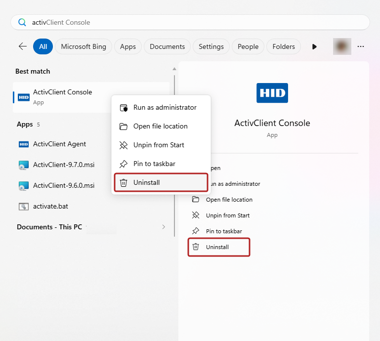Open the user profile avatar

click(x=342, y=46)
